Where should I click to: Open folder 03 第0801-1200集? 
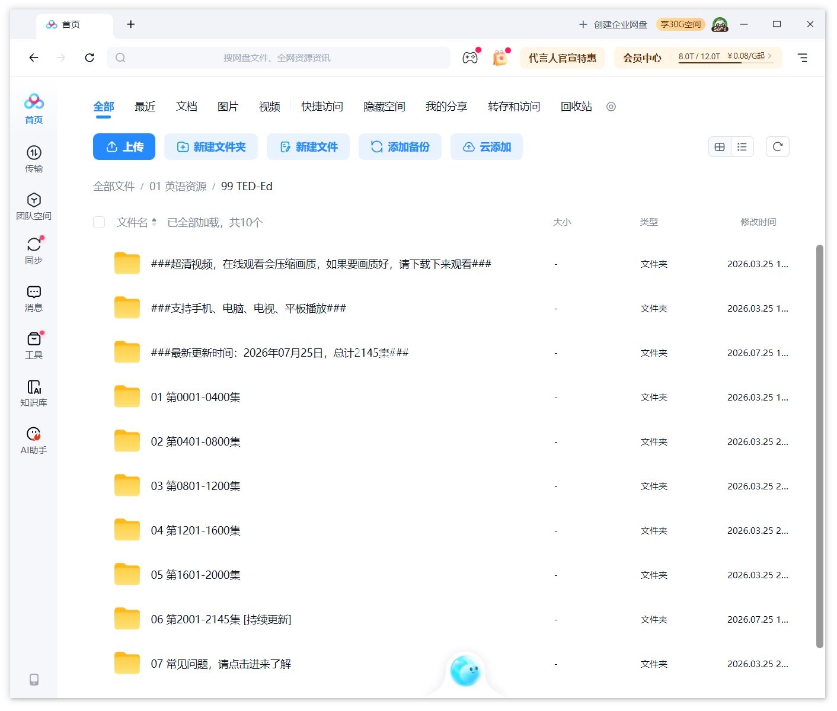coord(196,486)
